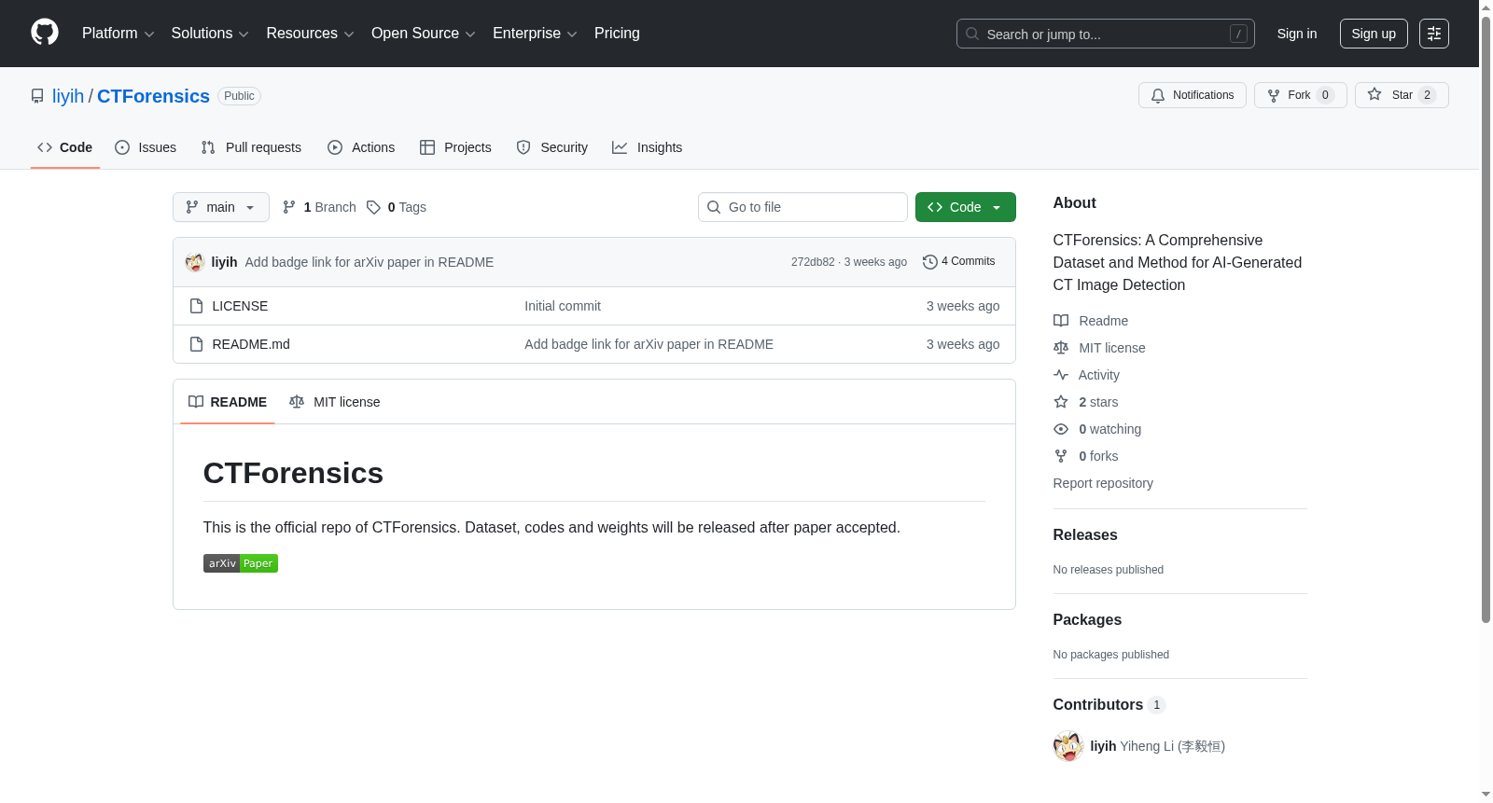Click the bell icon in Notifications
Image resolution: width=1493 pixels, height=803 pixels.
[x=1158, y=95]
